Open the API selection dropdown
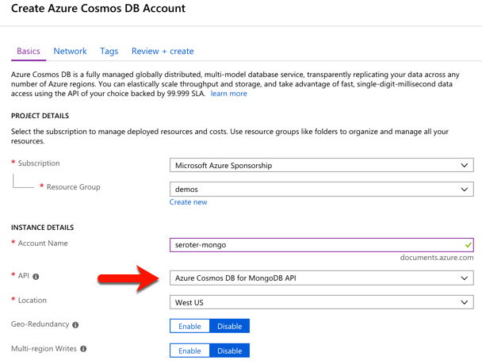482x364 pixels. click(321, 278)
